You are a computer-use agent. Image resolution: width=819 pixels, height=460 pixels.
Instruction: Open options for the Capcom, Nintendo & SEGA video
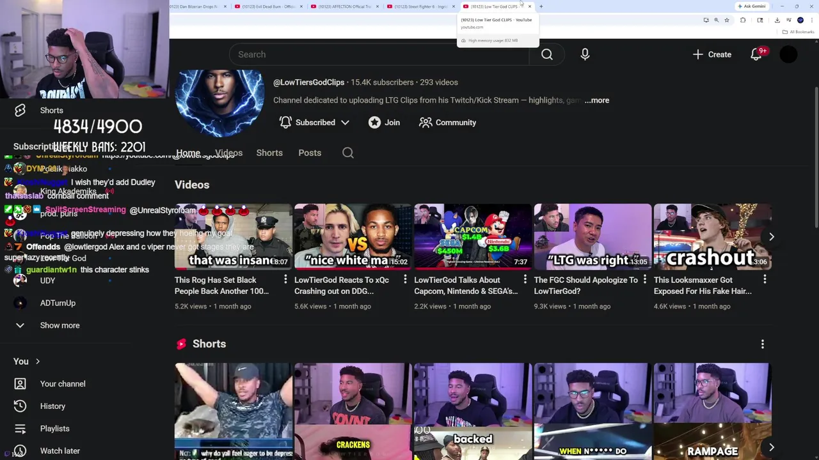pyautogui.click(x=525, y=280)
